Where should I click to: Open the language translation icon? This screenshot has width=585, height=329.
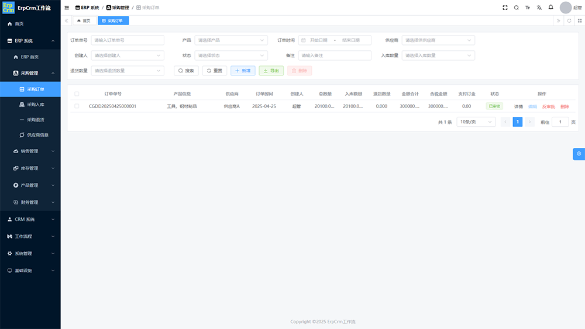tap(539, 8)
